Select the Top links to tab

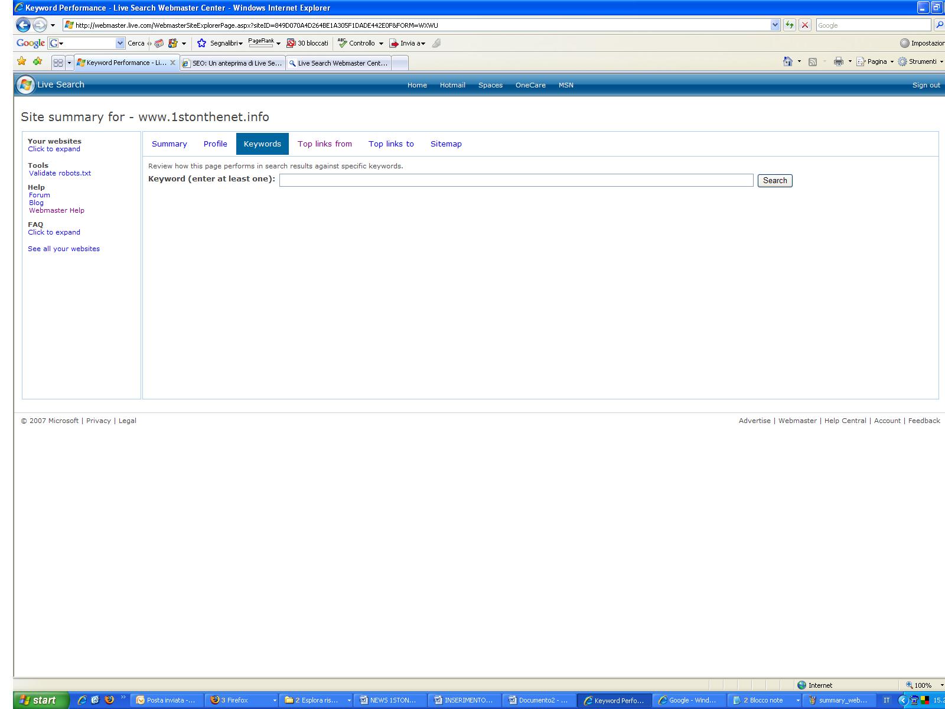click(x=391, y=144)
